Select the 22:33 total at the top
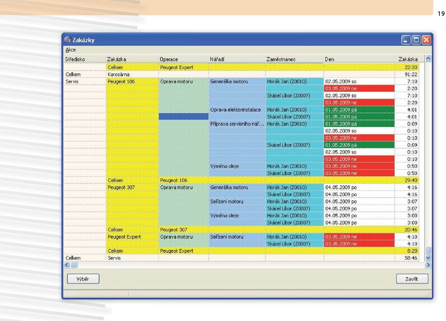Image resolution: width=446 pixels, height=321 pixels. coord(407,67)
